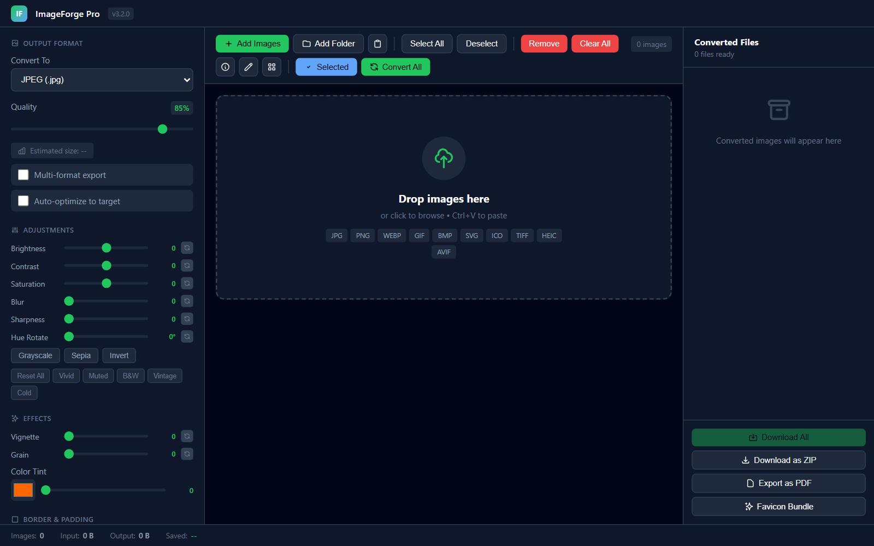874x546 pixels.
Task: Reset the Blur adjustment
Action: pos(187,301)
